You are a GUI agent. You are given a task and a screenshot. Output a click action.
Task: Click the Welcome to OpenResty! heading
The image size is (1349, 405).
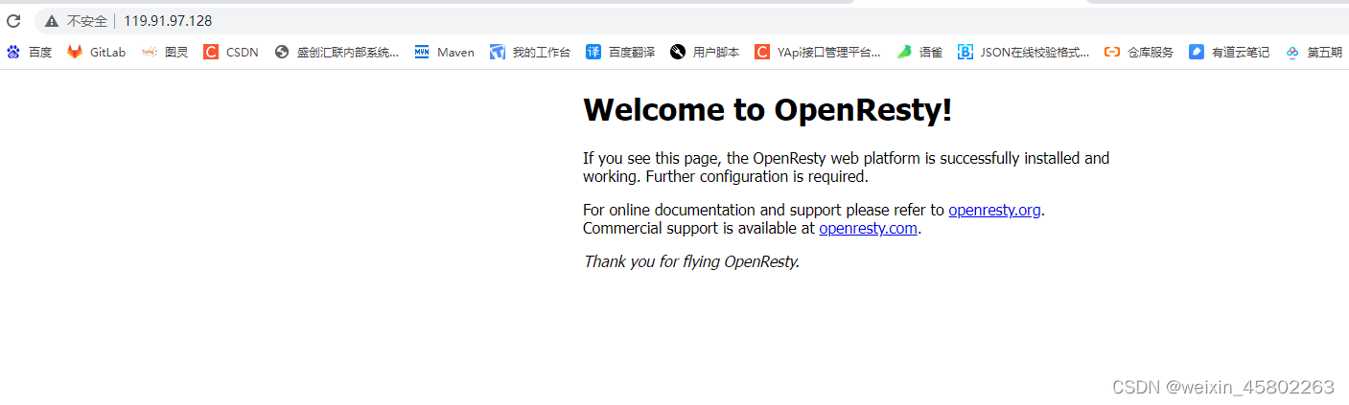[x=767, y=110]
